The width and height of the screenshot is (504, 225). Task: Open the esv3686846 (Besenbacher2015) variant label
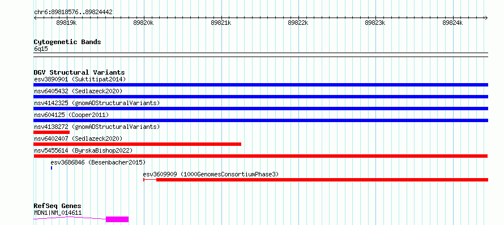(98, 162)
